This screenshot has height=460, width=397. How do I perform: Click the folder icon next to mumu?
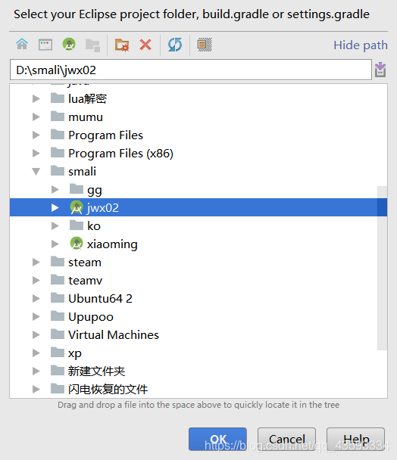tap(58, 117)
